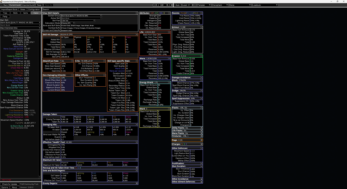
Task: Open the Main Skill dropdown
Action: click(x=20, y=23)
